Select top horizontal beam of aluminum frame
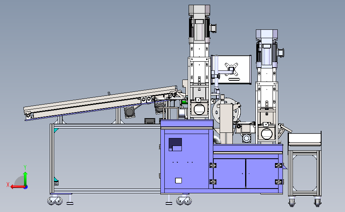This screenshot has height=212, width=345. pyautogui.click(x=107, y=126)
